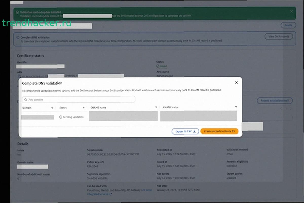This screenshot has height=203, width=304.
Task: Click the Requested at timestamp value
Action: (176, 154)
